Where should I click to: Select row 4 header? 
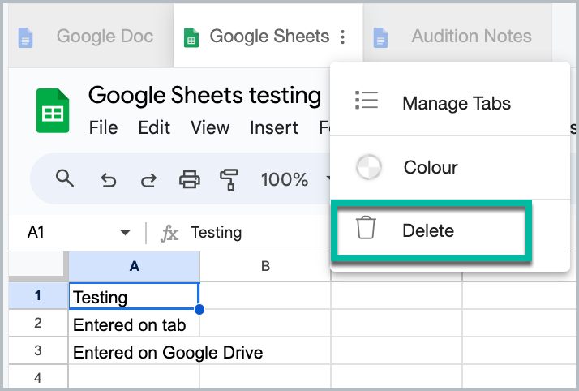(x=38, y=377)
